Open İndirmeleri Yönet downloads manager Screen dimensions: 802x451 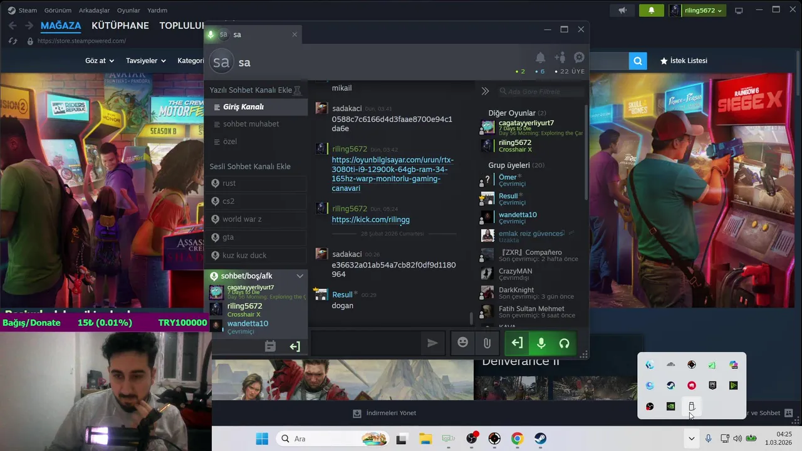pyautogui.click(x=385, y=413)
